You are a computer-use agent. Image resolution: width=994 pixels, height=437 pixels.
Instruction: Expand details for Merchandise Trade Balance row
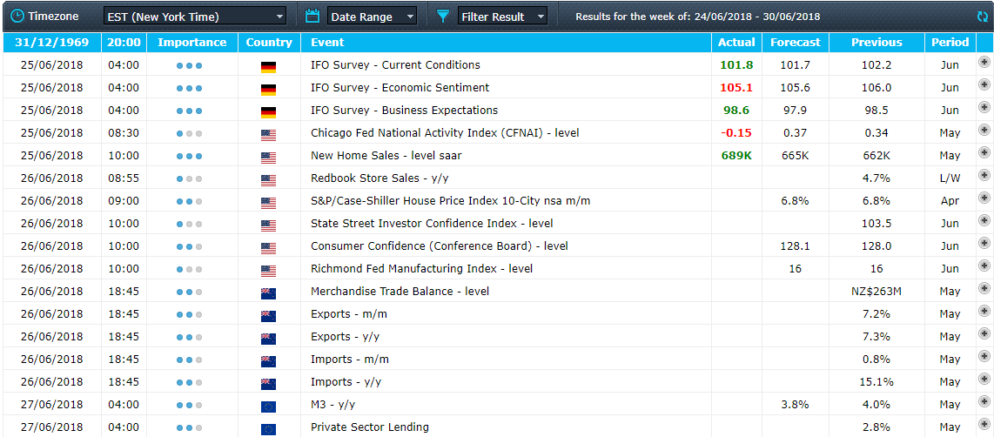point(984,289)
